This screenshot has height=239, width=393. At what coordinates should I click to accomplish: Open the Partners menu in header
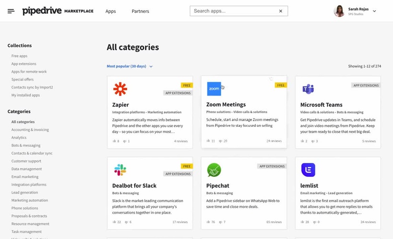click(140, 11)
